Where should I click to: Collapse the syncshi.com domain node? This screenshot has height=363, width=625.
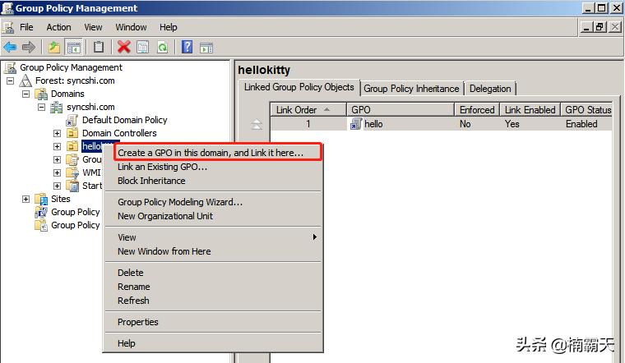click(x=41, y=107)
